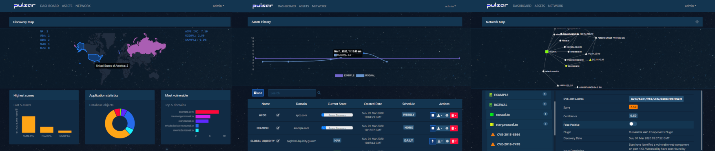Click the Add asset button
Viewport: 715px width, 151px height.
click(x=258, y=93)
